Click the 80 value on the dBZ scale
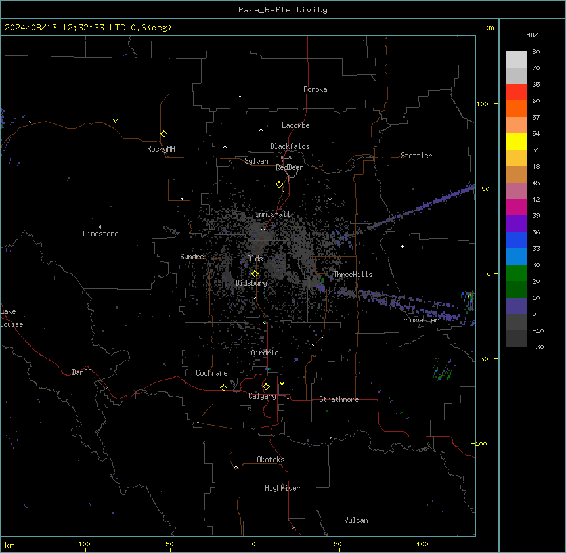The width and height of the screenshot is (566, 553). click(536, 52)
